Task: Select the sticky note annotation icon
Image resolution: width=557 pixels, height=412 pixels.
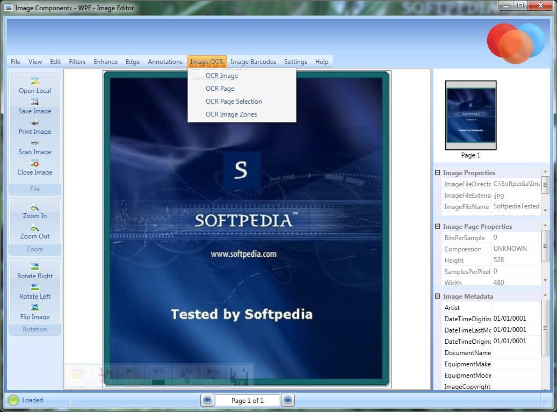Action: point(78,376)
